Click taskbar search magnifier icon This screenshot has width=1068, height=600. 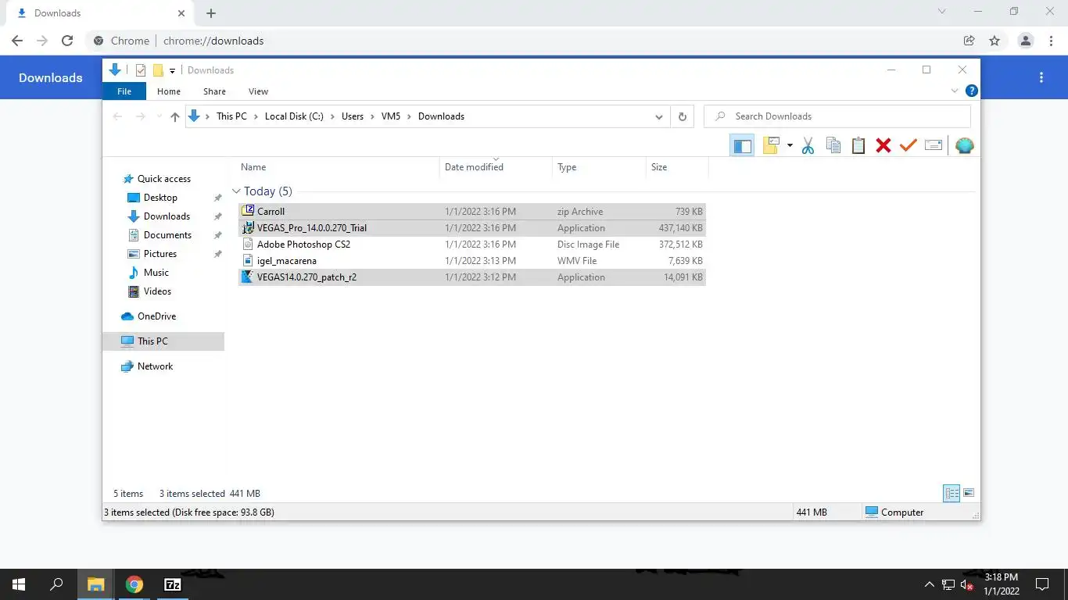(x=57, y=584)
